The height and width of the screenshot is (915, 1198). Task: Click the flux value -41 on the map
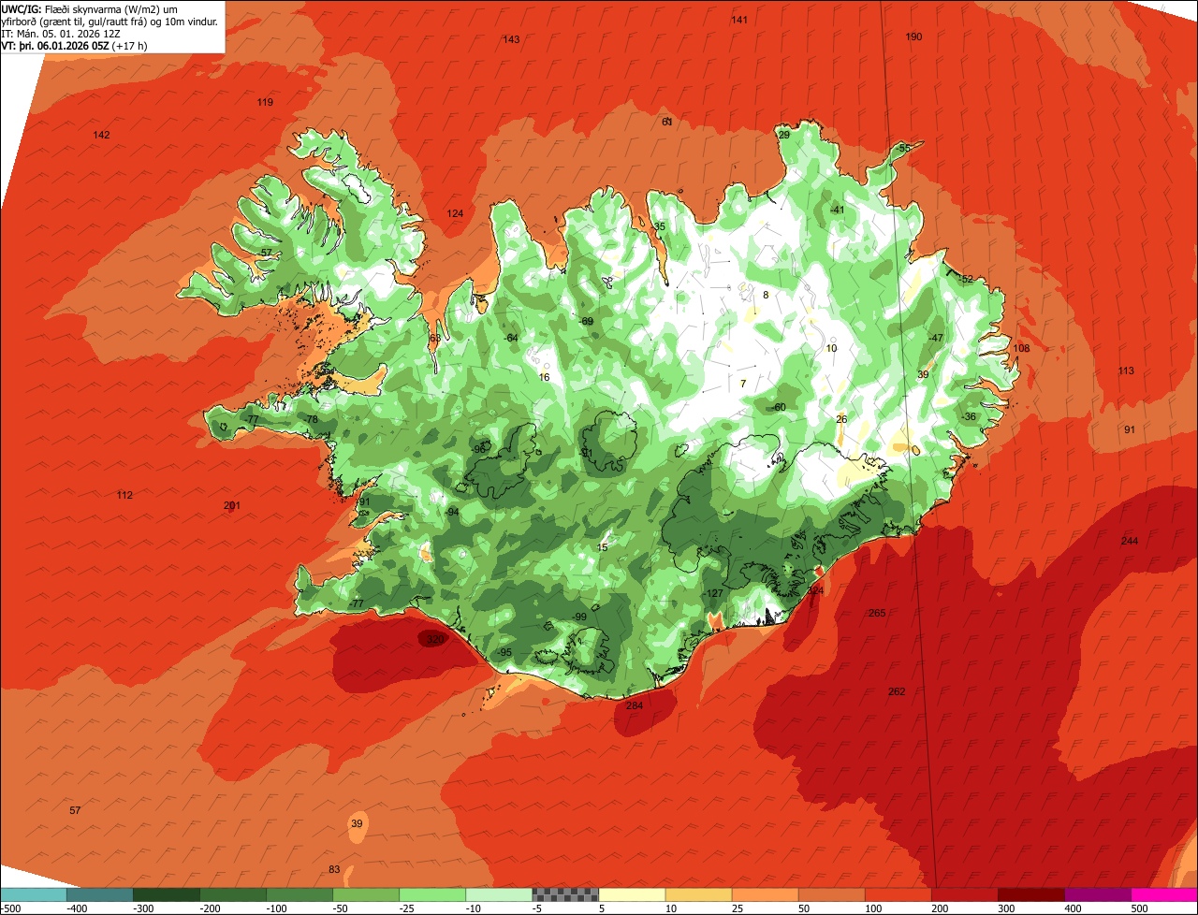(x=837, y=210)
